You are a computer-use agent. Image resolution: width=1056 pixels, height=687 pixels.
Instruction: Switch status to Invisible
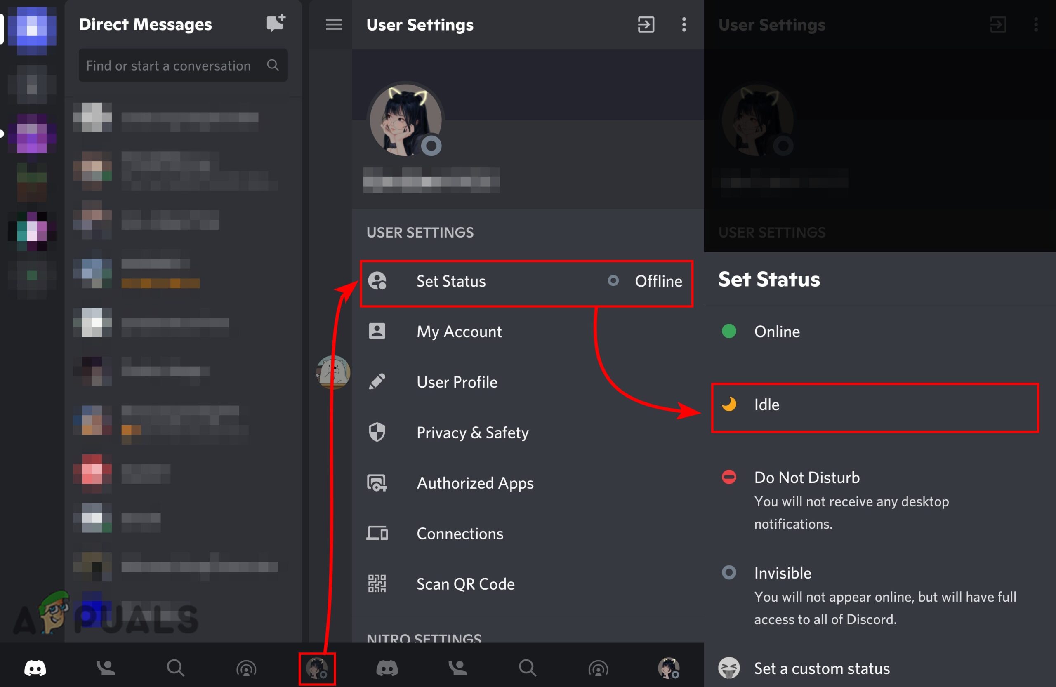[783, 573]
